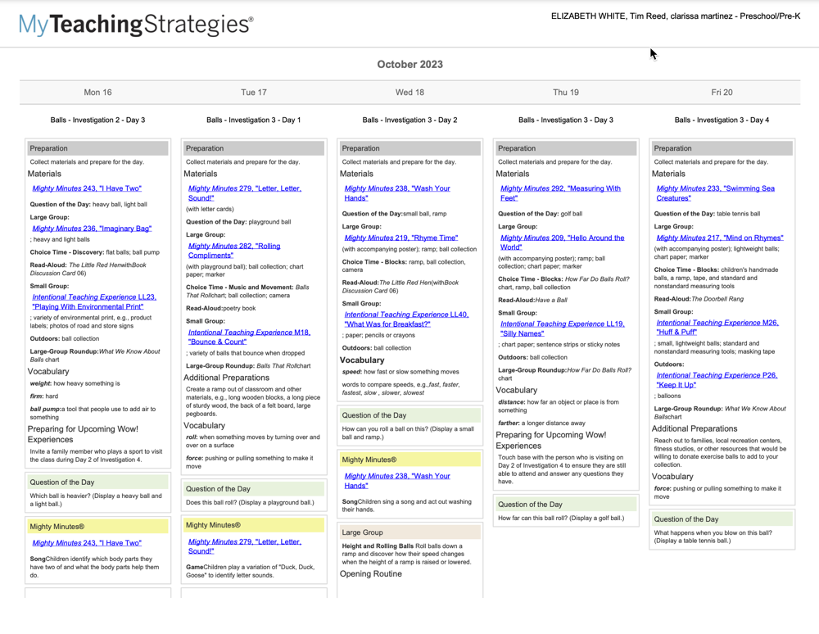Open "Mighty Minutes 233, 'Swimming Sea Creatures'" link
This screenshot has height=634, width=819.
(715, 192)
